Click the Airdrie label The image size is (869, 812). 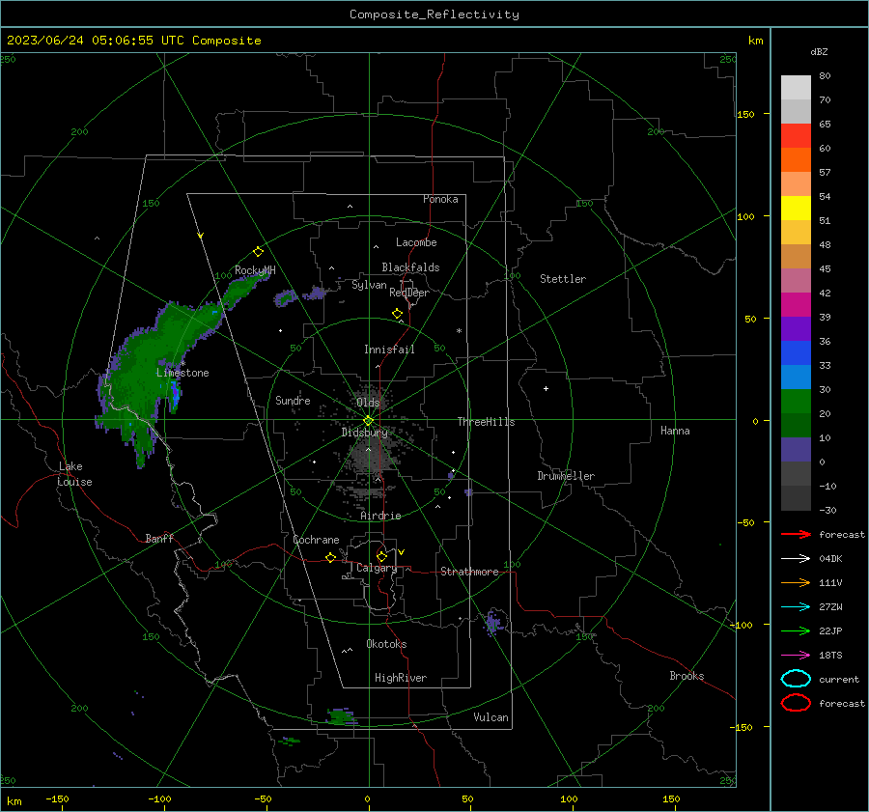(380, 516)
